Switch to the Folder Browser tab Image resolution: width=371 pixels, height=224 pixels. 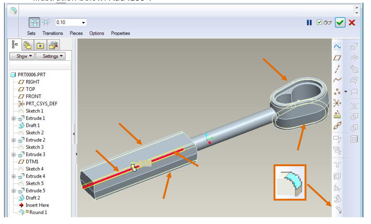27,45
